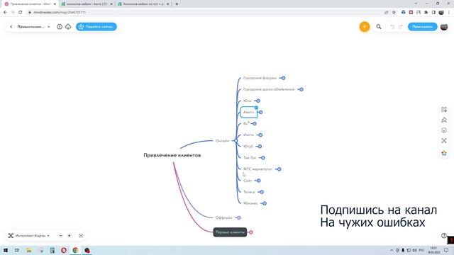Expand the Инста node
Image resolution: width=454 pixels, height=255 pixels.
coord(260,135)
